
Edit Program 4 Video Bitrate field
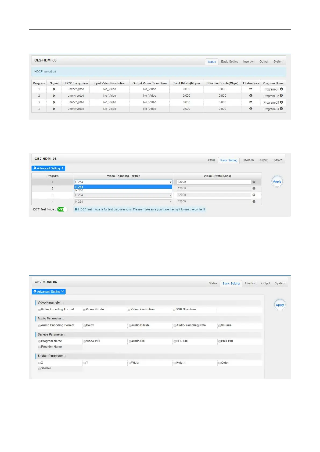pos(214,202)
